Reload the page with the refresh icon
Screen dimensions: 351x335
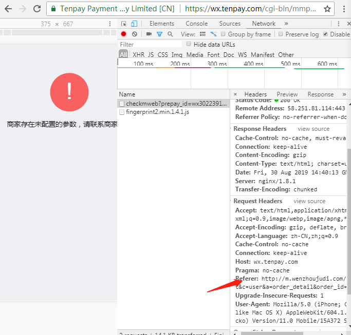pos(37,9)
